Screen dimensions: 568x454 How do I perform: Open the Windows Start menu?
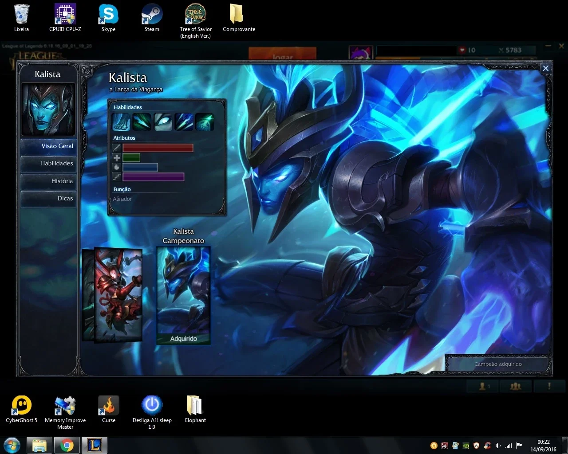pos(12,445)
